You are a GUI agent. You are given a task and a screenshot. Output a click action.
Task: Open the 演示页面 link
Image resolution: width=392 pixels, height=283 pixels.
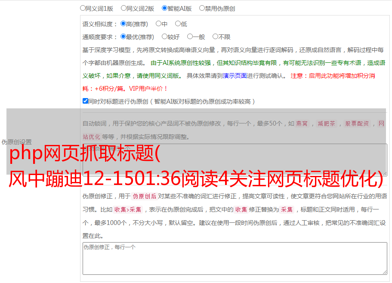pos(235,76)
